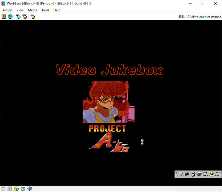Close the 86Box window
The width and height of the screenshot is (222, 192).
[x=215, y=3]
